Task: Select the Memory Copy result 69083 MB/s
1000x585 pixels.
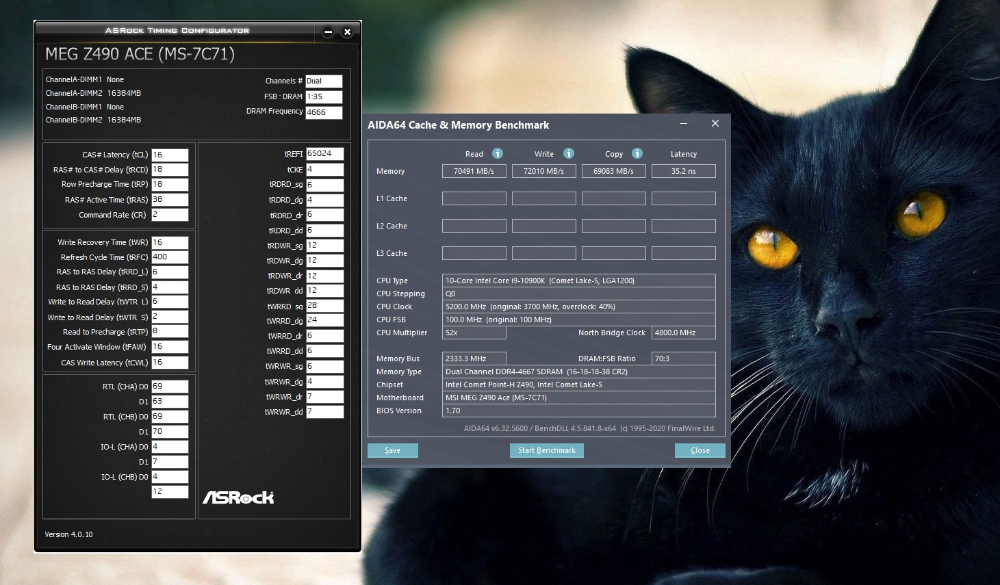Action: [x=614, y=171]
